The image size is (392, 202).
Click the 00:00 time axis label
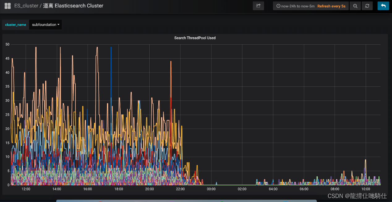coord(211,189)
